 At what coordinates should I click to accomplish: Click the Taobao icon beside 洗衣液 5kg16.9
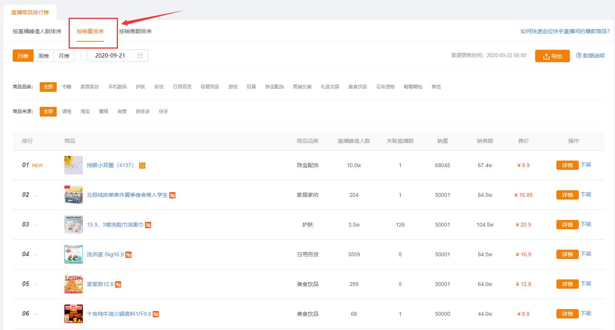click(x=128, y=255)
